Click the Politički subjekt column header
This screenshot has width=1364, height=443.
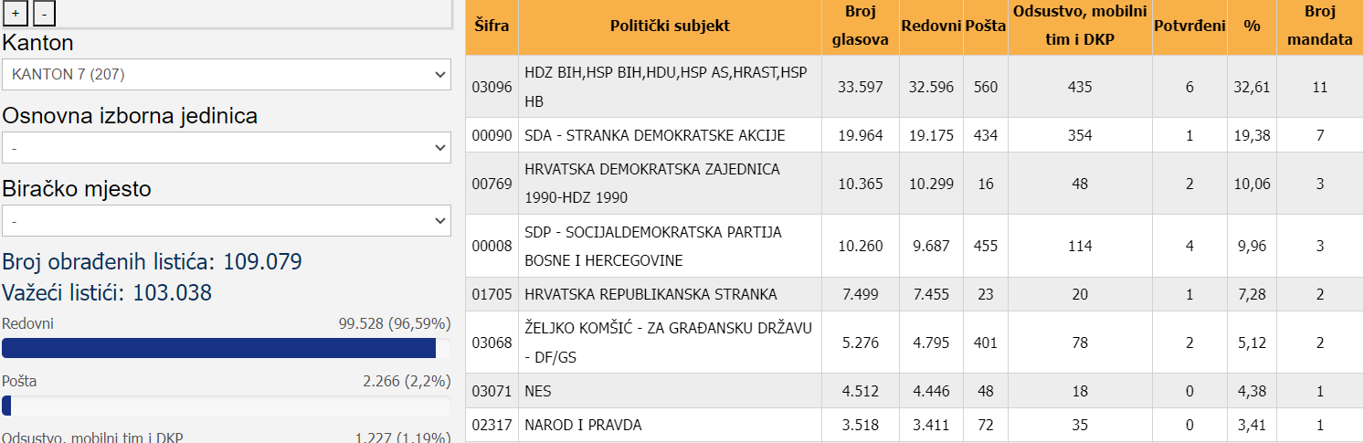click(x=670, y=26)
